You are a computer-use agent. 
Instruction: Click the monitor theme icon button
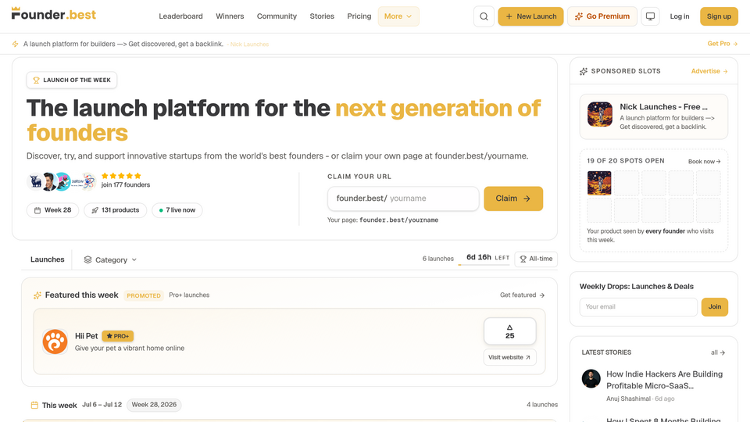pyautogui.click(x=650, y=16)
